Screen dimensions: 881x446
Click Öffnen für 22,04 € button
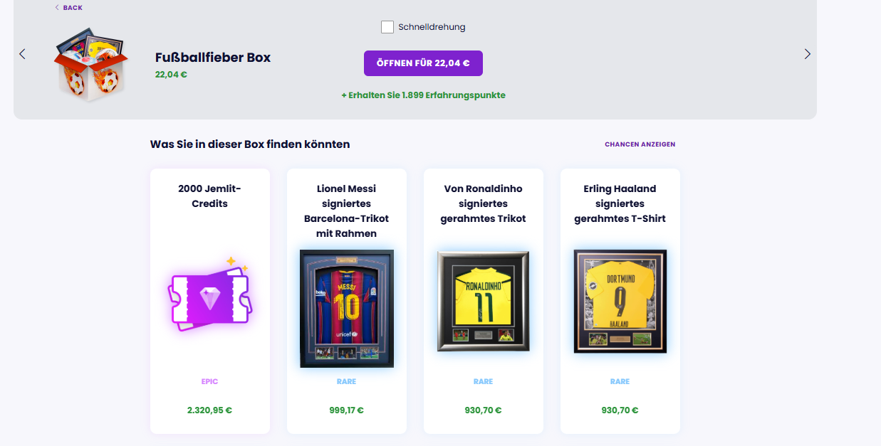(x=423, y=63)
